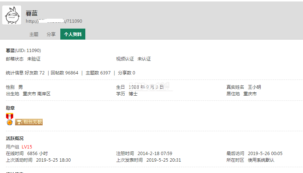Click the LV15 user group link
Image resolution: width=303 pixels, height=173 pixels.
pyautogui.click(x=27, y=147)
